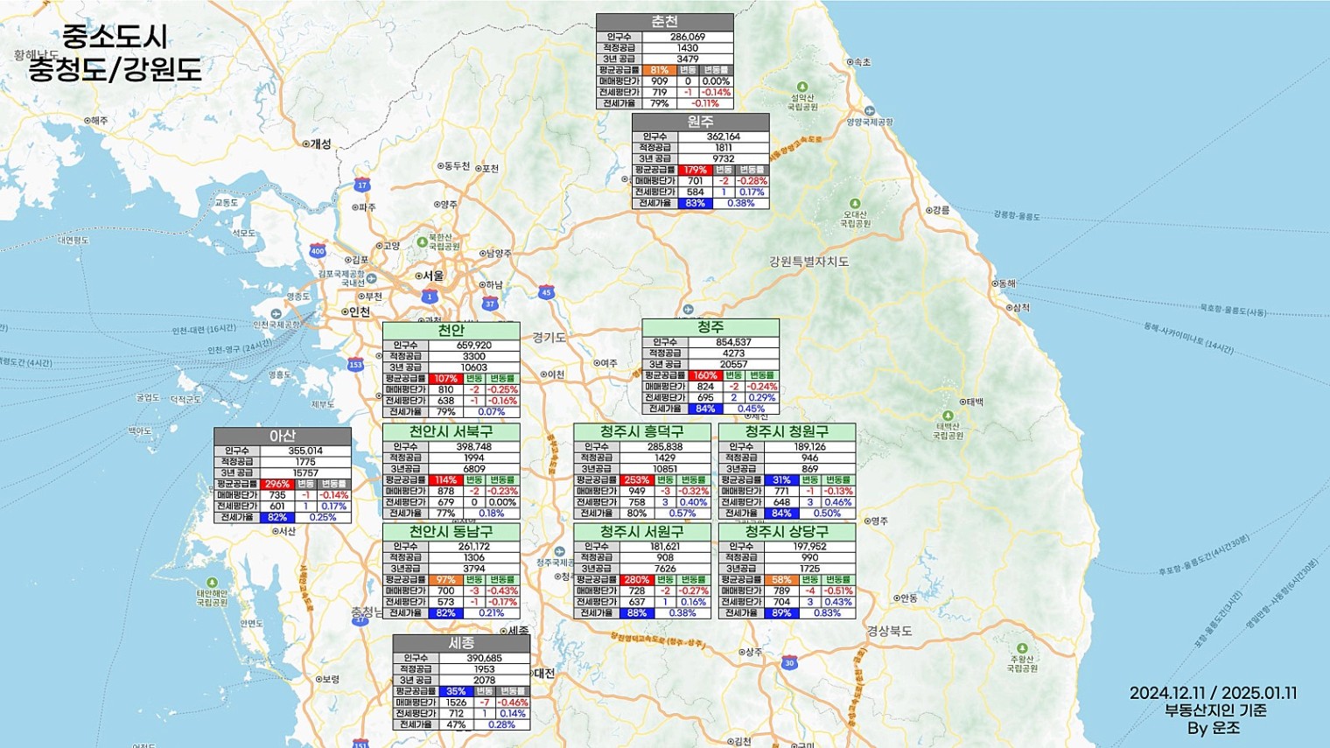The image size is (1330, 748).
Task: Click the 중소도시 title text
Action: point(115,37)
